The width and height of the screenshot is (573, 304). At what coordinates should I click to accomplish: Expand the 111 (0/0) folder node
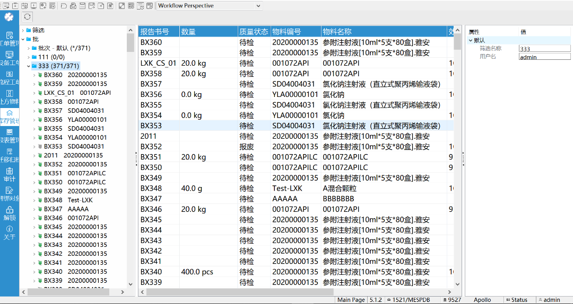point(28,57)
